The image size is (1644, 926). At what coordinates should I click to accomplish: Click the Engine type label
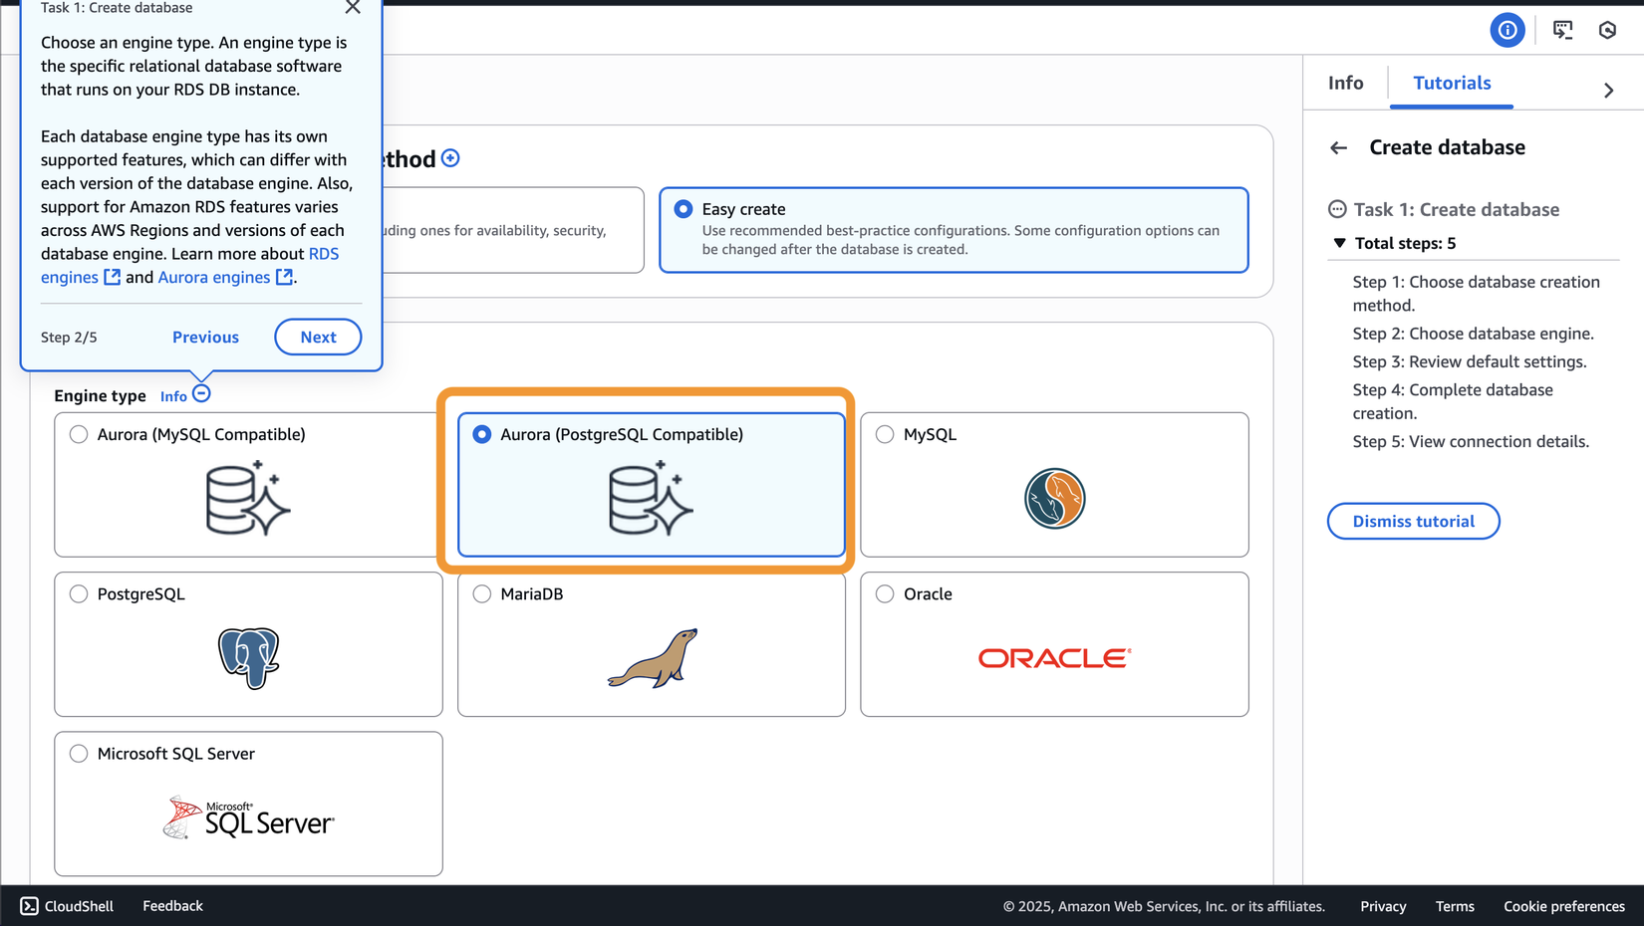(100, 395)
